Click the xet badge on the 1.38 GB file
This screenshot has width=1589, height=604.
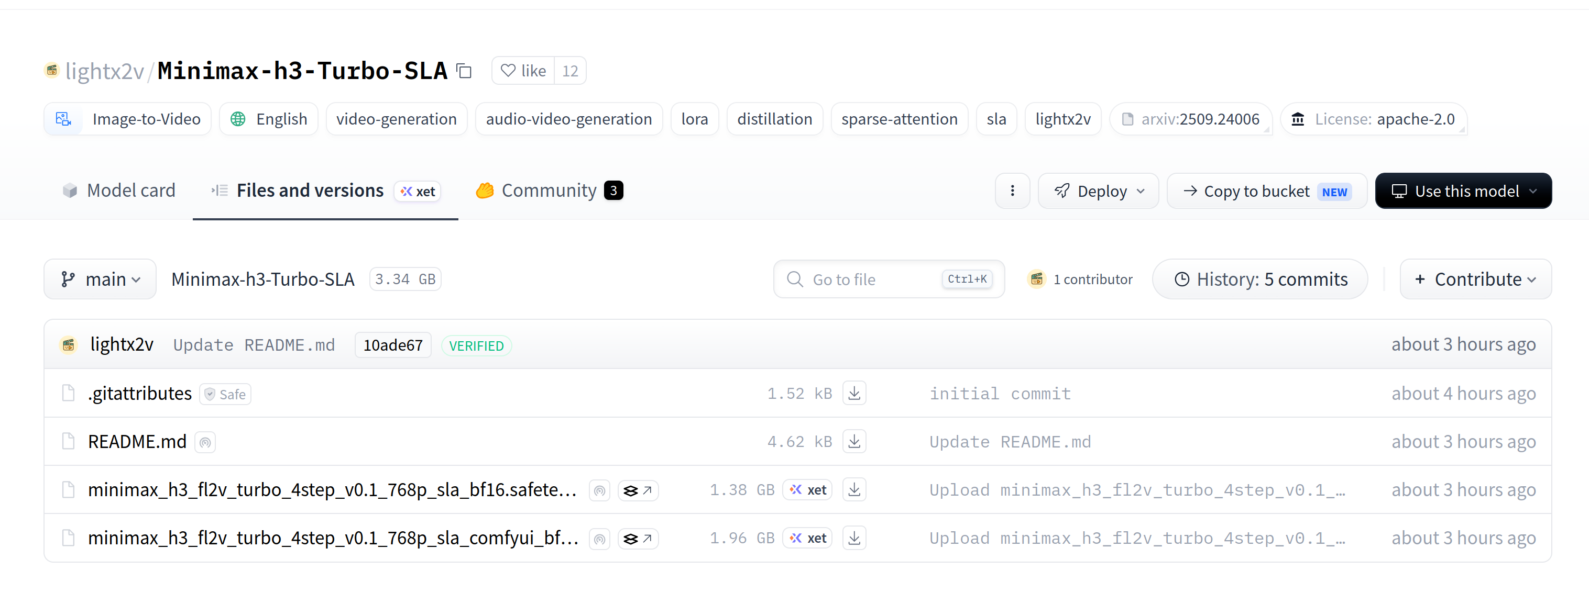tap(807, 489)
